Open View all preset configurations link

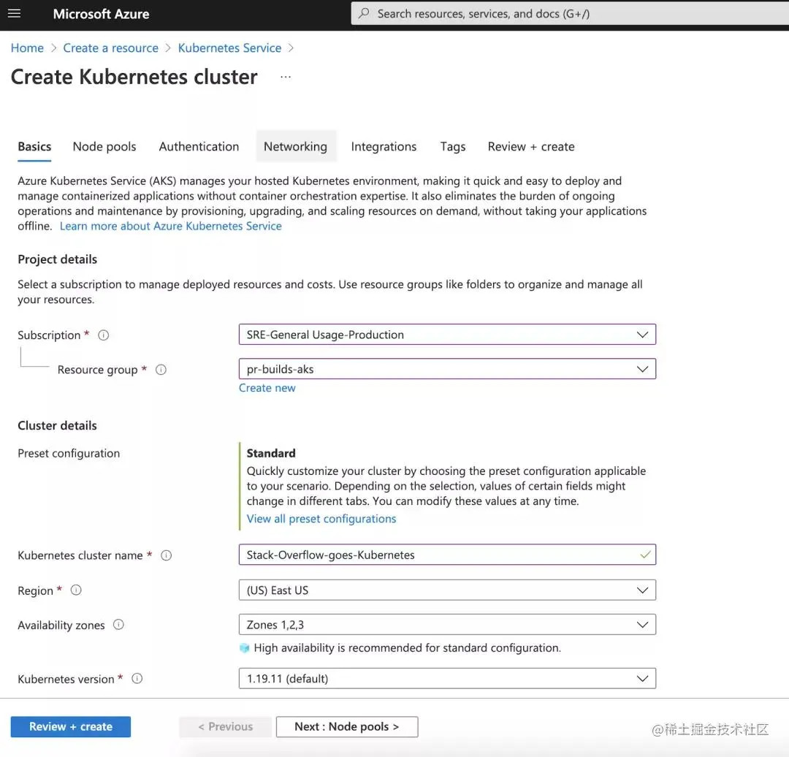[321, 519]
